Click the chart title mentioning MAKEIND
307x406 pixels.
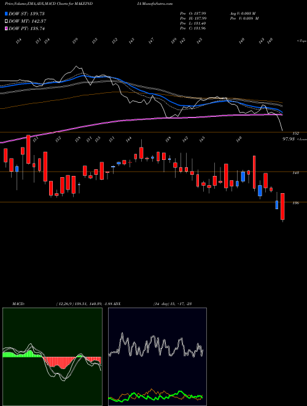point(49,4)
